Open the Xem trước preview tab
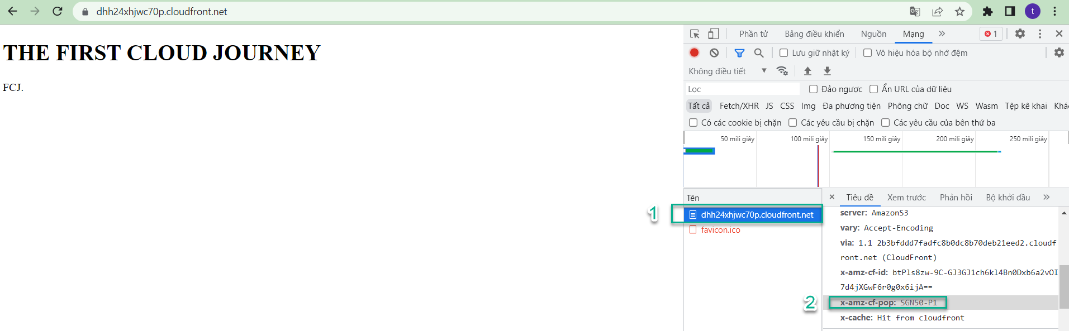 click(x=906, y=198)
